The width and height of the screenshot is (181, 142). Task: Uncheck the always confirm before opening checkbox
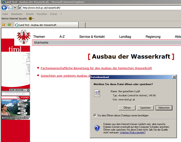pos(95,115)
